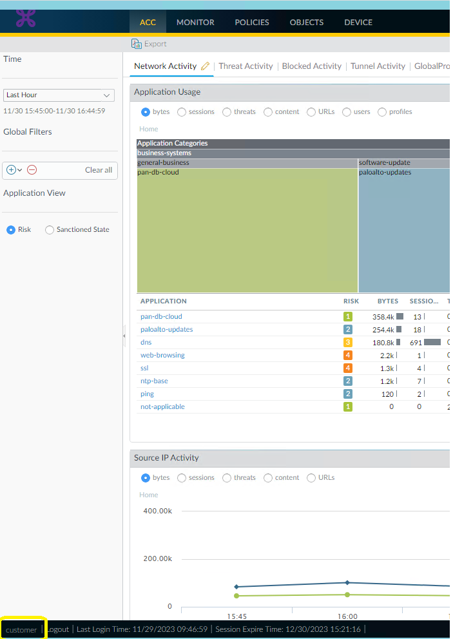Open the Last Hour time dropdown
The width and height of the screenshot is (453, 639).
pos(59,95)
